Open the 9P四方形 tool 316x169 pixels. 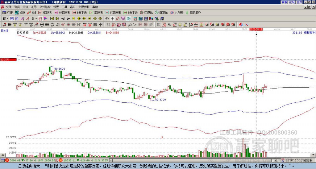click(62, 12)
